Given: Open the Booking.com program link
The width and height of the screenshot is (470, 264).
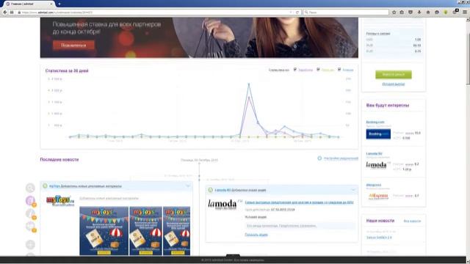Looking at the screenshot, I should click(x=375, y=122).
